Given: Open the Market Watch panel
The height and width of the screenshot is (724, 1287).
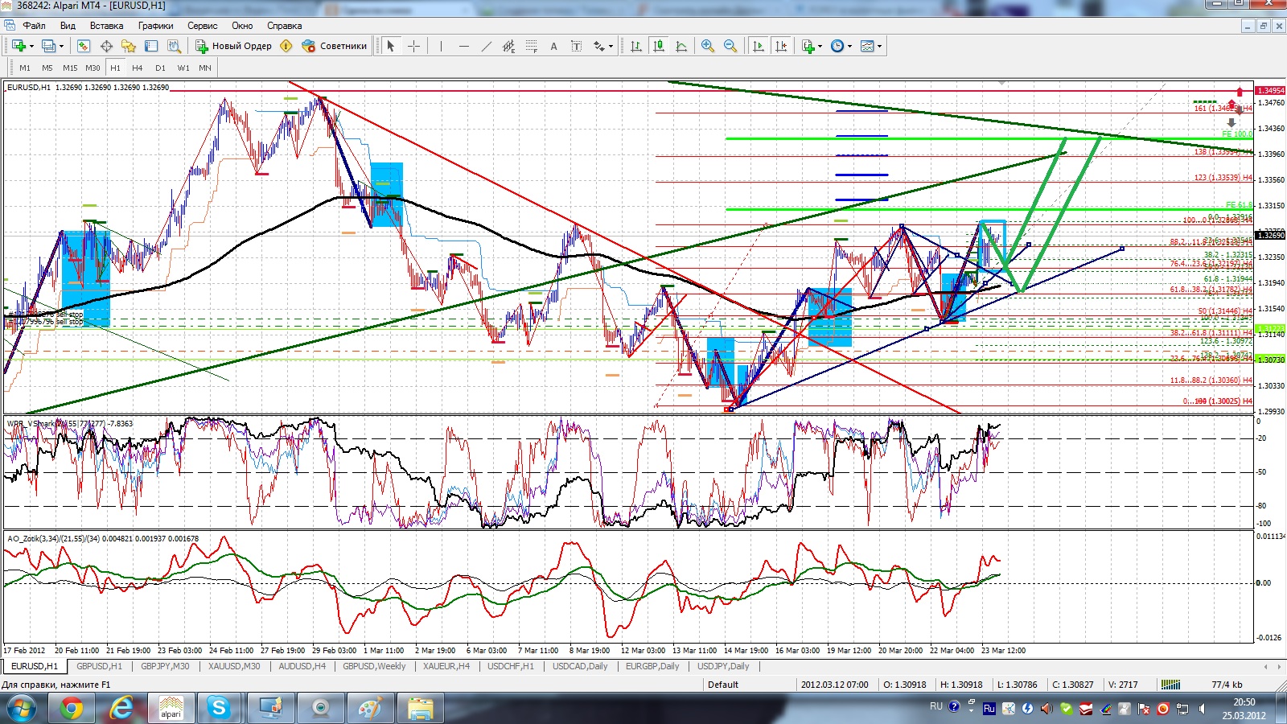Looking at the screenshot, I should point(84,46).
